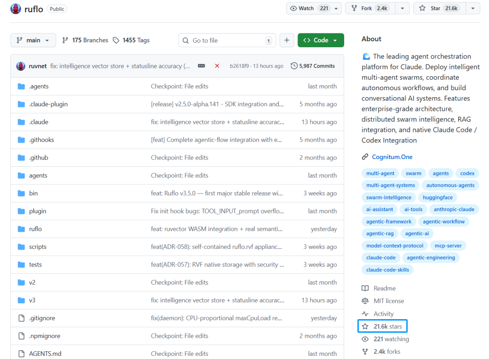Expand the green Code dropdown

coord(321,40)
